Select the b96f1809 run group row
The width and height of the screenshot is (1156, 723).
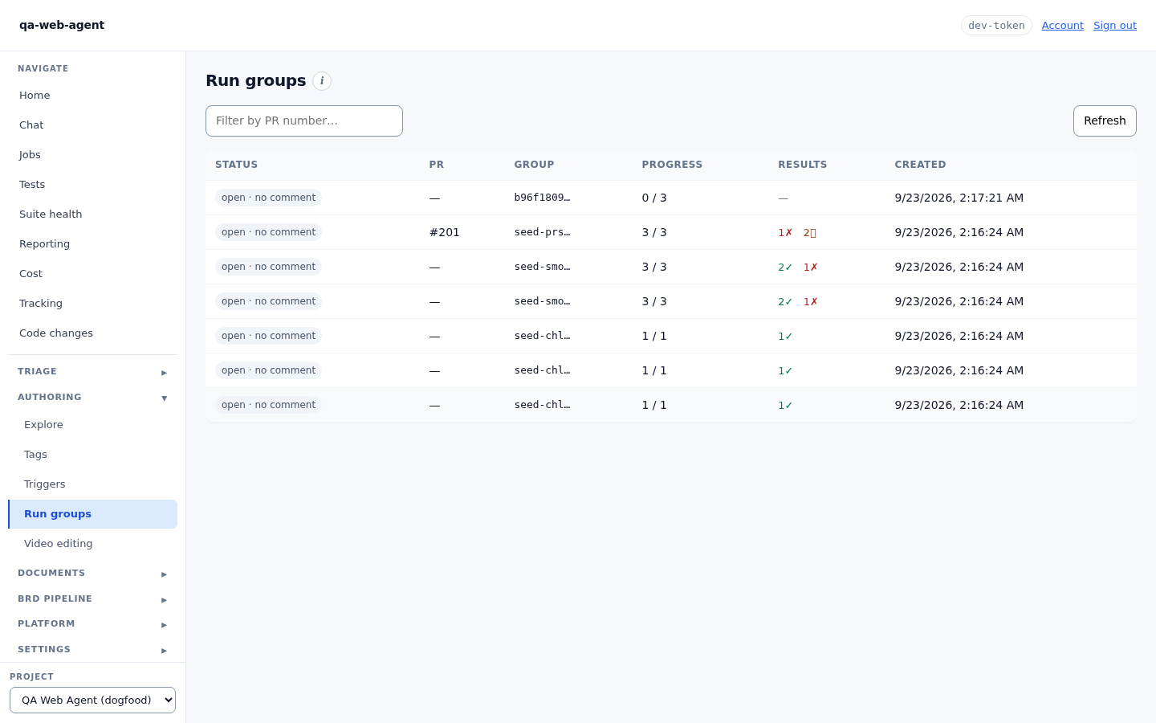click(x=671, y=198)
